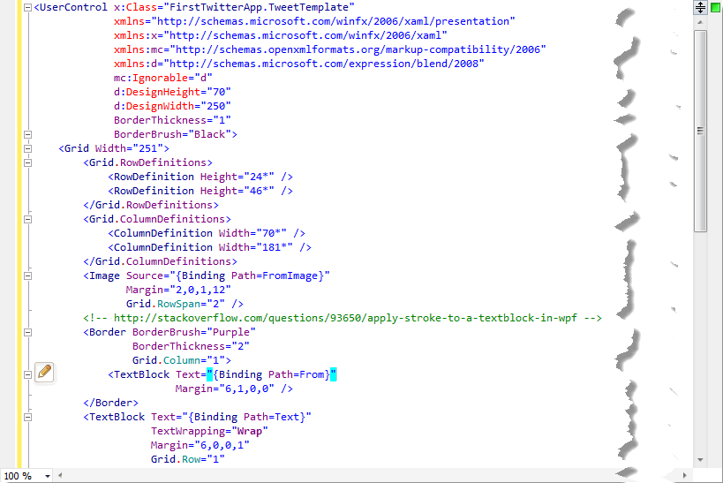Collapse the TextBlock bound to Path=Text
The width and height of the screenshot is (723, 483).
tap(27, 417)
